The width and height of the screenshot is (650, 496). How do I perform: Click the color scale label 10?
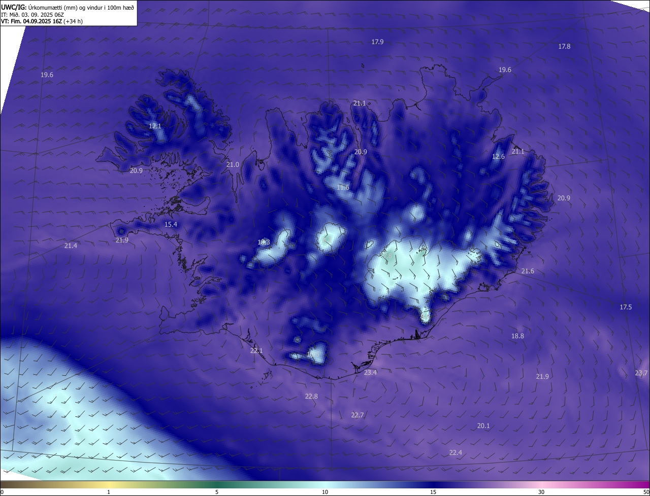click(325, 492)
